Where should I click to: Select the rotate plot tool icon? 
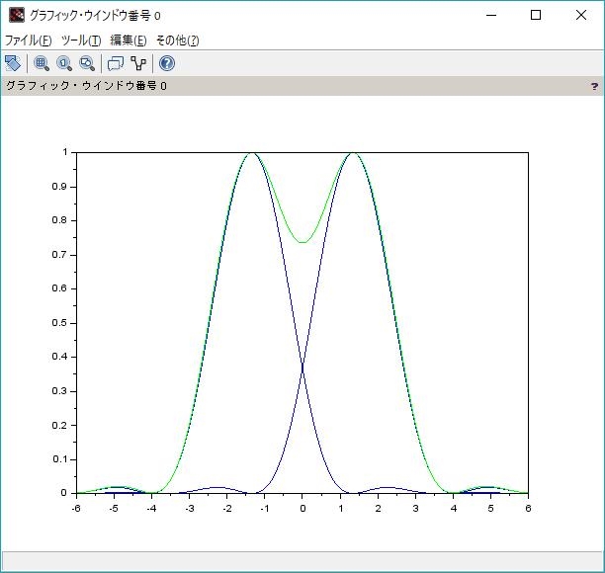click(x=12, y=63)
